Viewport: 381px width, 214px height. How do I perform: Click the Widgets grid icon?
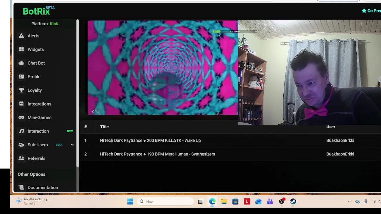(21, 49)
